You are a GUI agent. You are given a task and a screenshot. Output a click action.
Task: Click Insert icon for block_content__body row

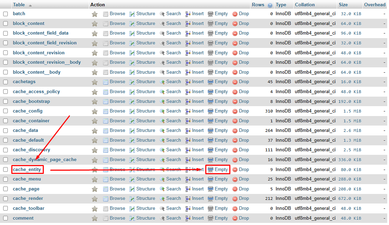(188, 73)
